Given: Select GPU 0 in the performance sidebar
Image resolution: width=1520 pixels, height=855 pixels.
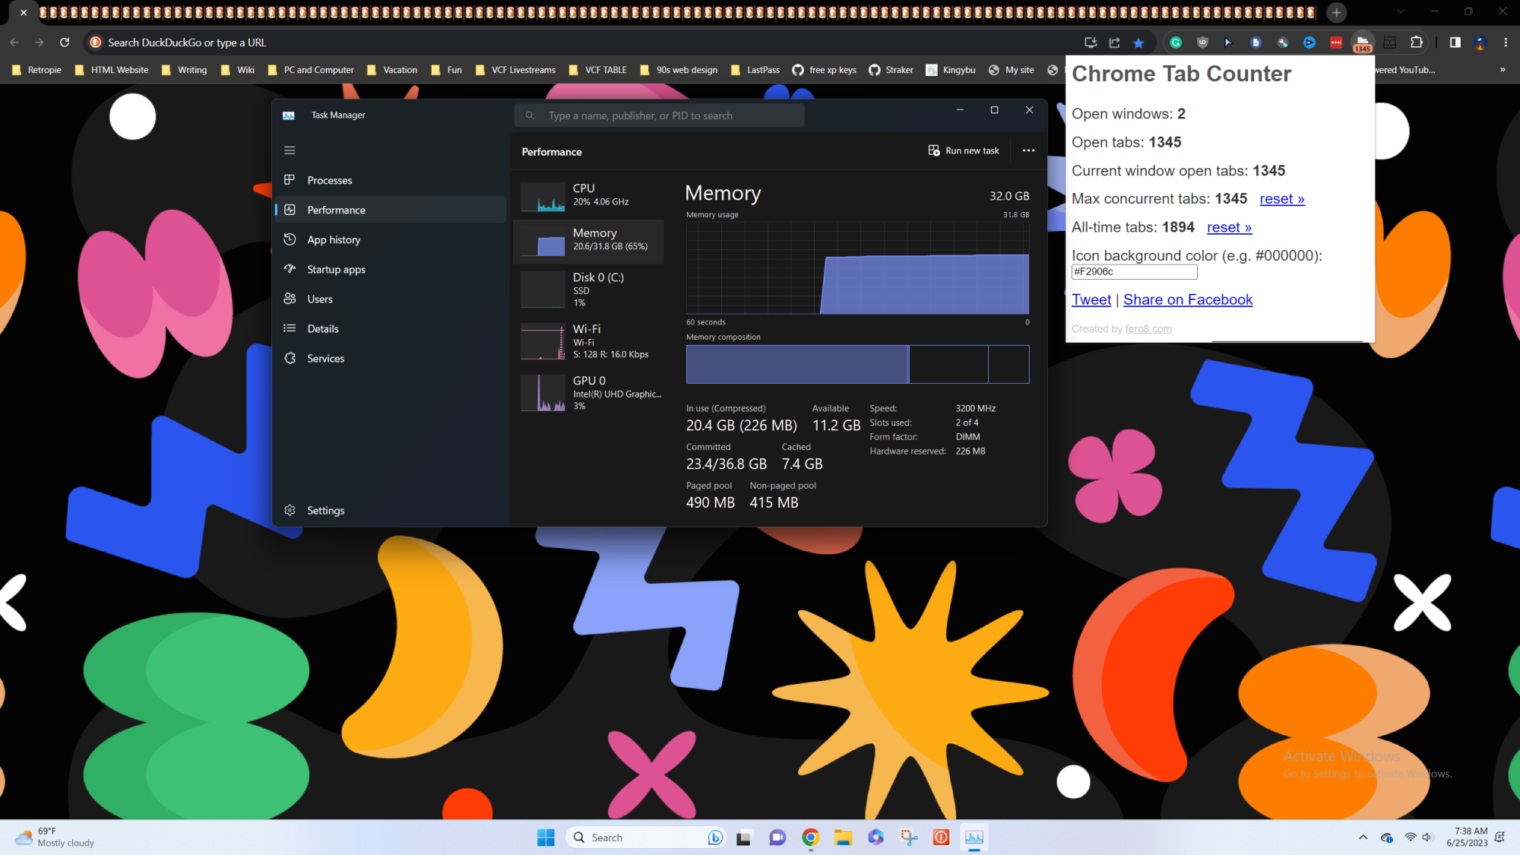Looking at the screenshot, I should pos(591,392).
